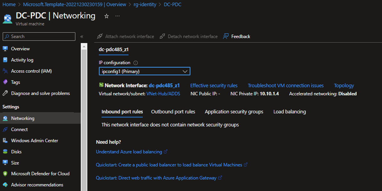The height and width of the screenshot is (191, 382).
Task: Click the Disks sidebar icon
Action: [5, 152]
